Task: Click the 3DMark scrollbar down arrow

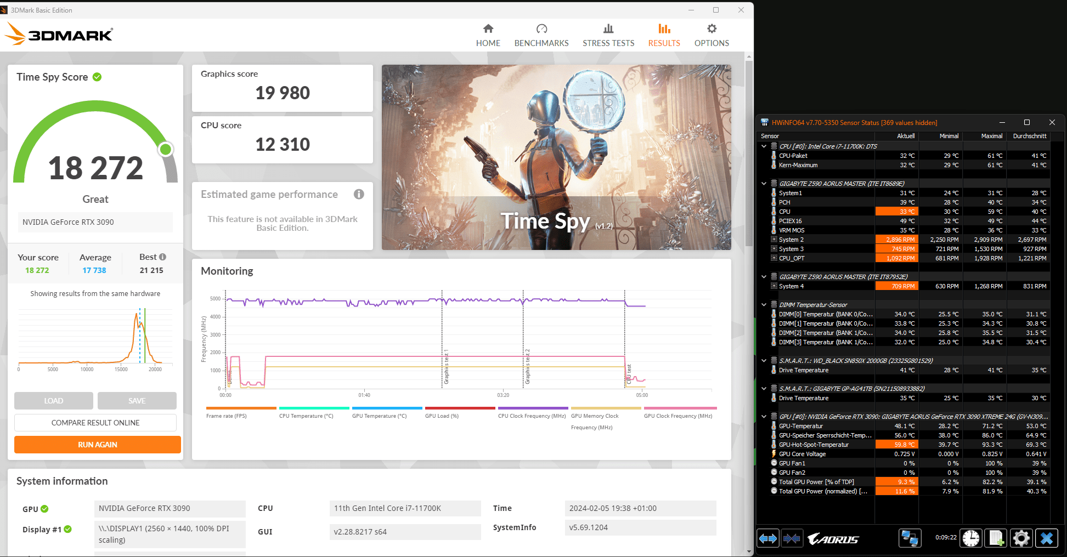Action: [749, 552]
